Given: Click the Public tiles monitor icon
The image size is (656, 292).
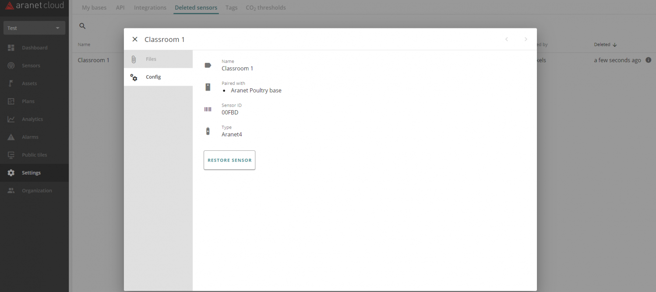Looking at the screenshot, I should tap(11, 155).
